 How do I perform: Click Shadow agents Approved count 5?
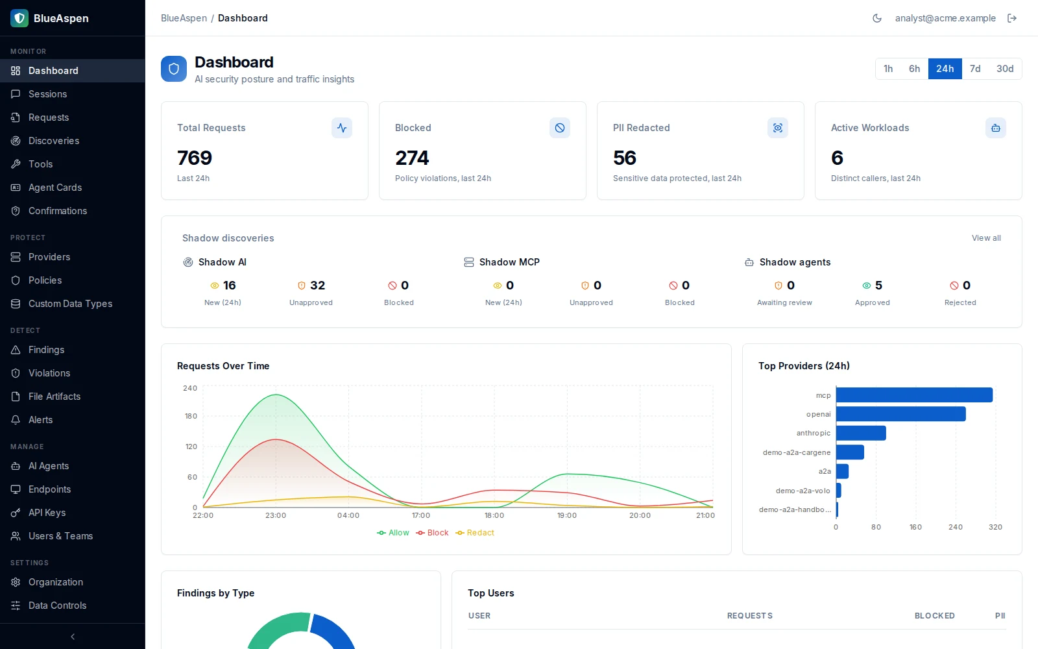click(878, 286)
